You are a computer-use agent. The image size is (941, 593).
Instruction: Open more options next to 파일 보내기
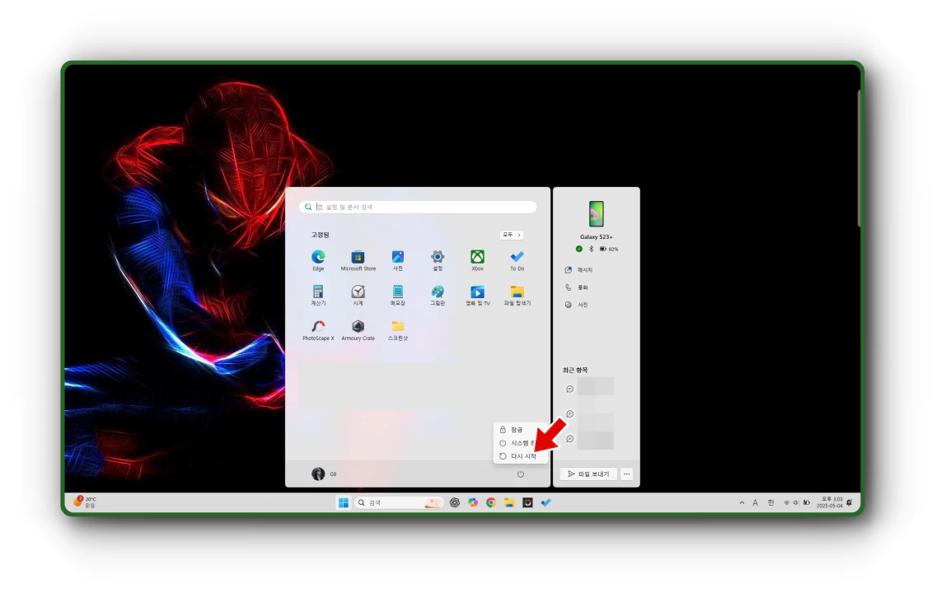click(626, 474)
